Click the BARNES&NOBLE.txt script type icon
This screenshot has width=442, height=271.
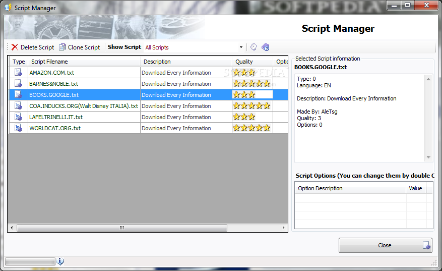[19, 84]
